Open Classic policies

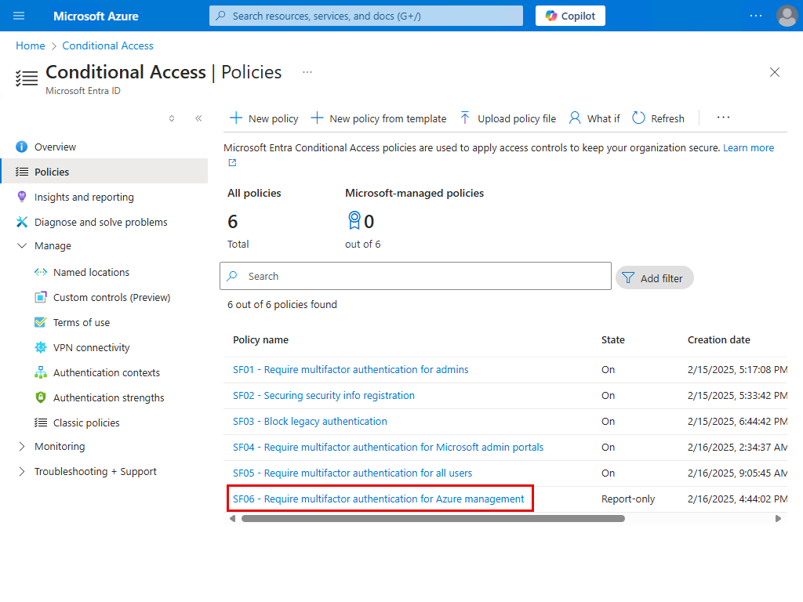pos(86,422)
